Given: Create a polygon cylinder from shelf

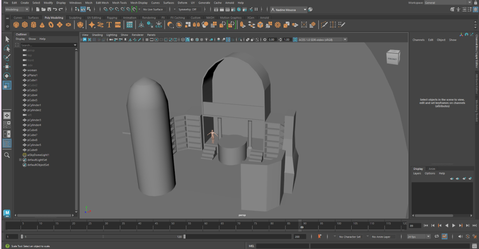Looking at the screenshot, I should (34, 25).
